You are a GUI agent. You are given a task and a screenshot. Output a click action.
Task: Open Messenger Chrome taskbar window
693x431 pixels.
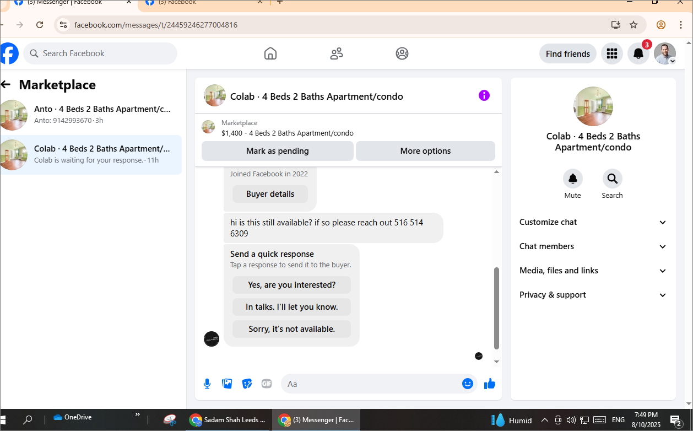click(x=316, y=420)
